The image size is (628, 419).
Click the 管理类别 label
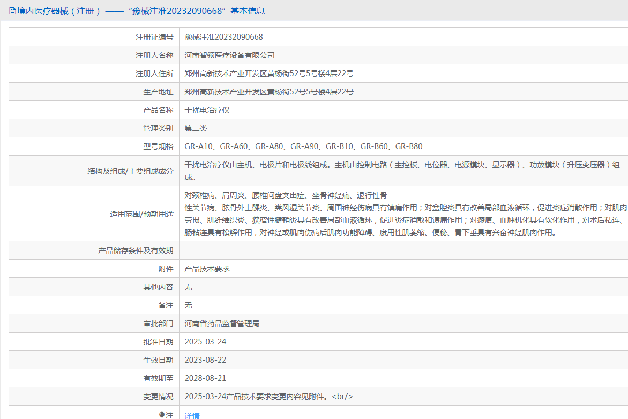click(x=158, y=128)
